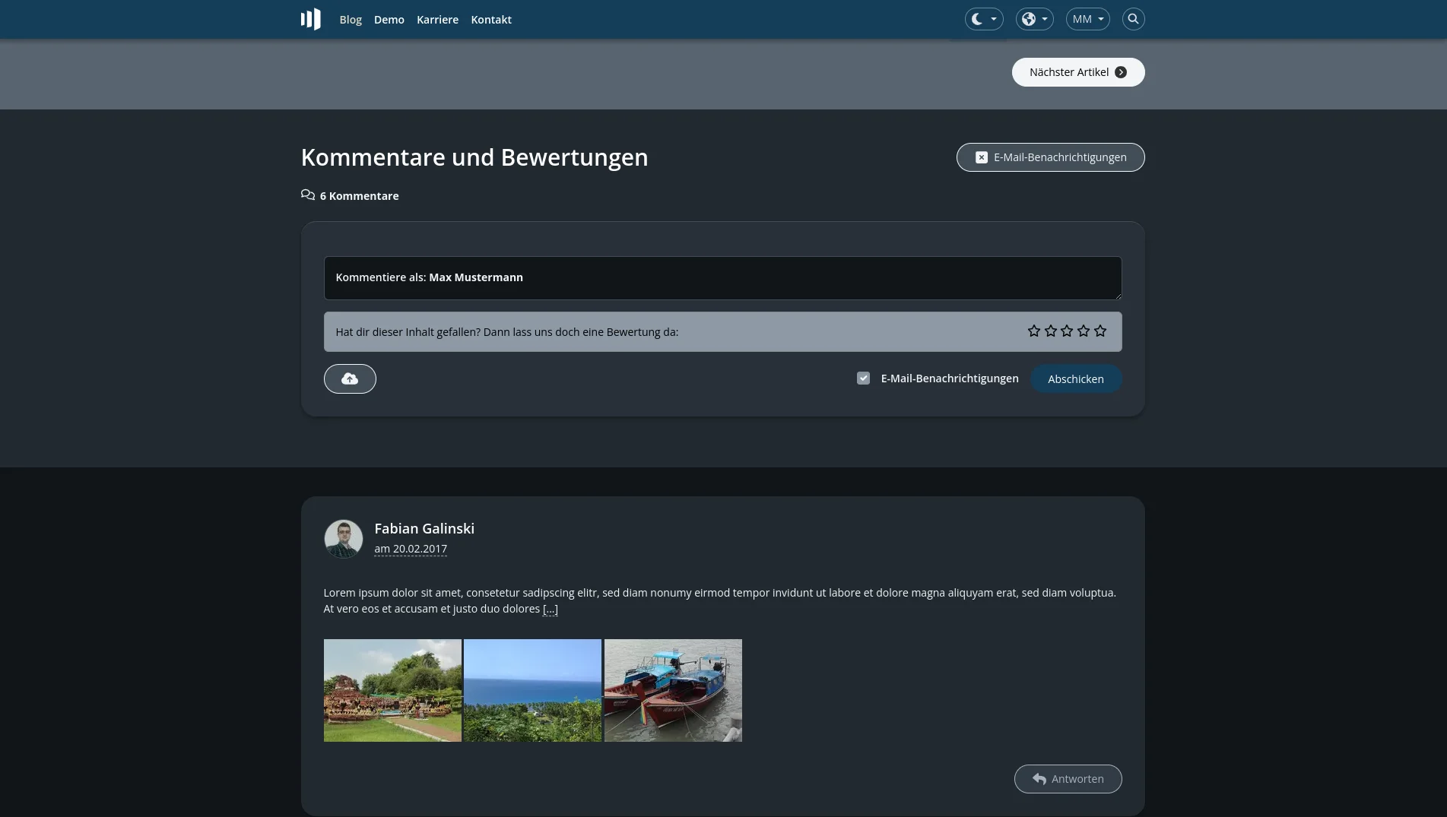Click the cloud upload icon below comment field
This screenshot has width=1447, height=817.
tap(349, 378)
